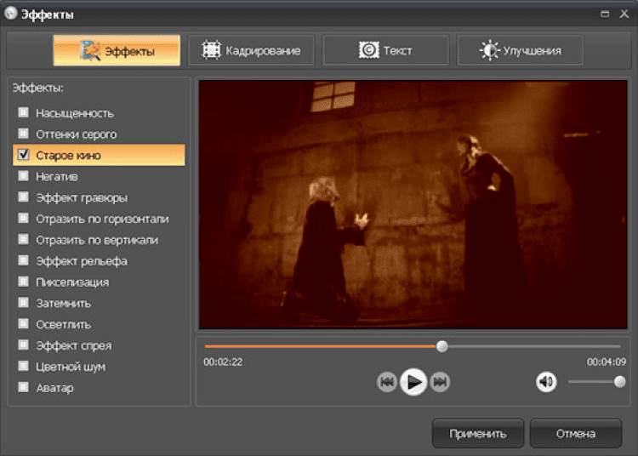Tick the Эффект гравюры checkbox
The width and height of the screenshot is (638, 456).
coord(24,197)
